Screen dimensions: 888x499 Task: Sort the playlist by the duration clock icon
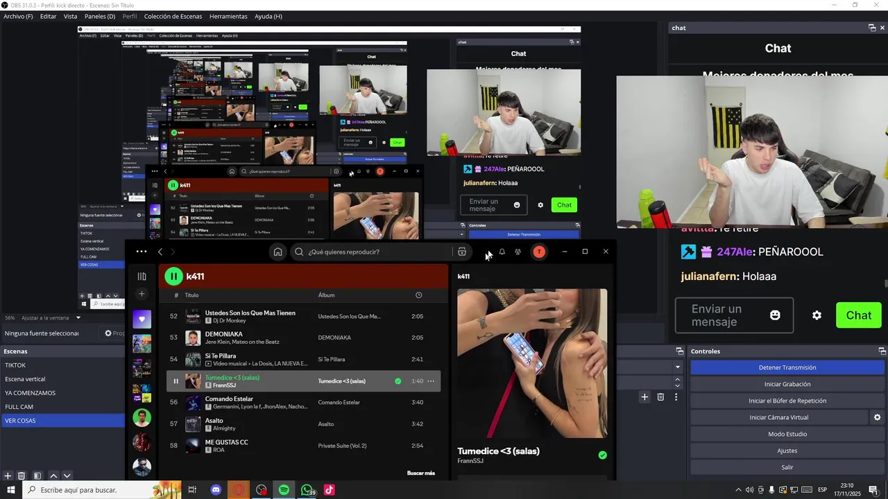tap(418, 295)
